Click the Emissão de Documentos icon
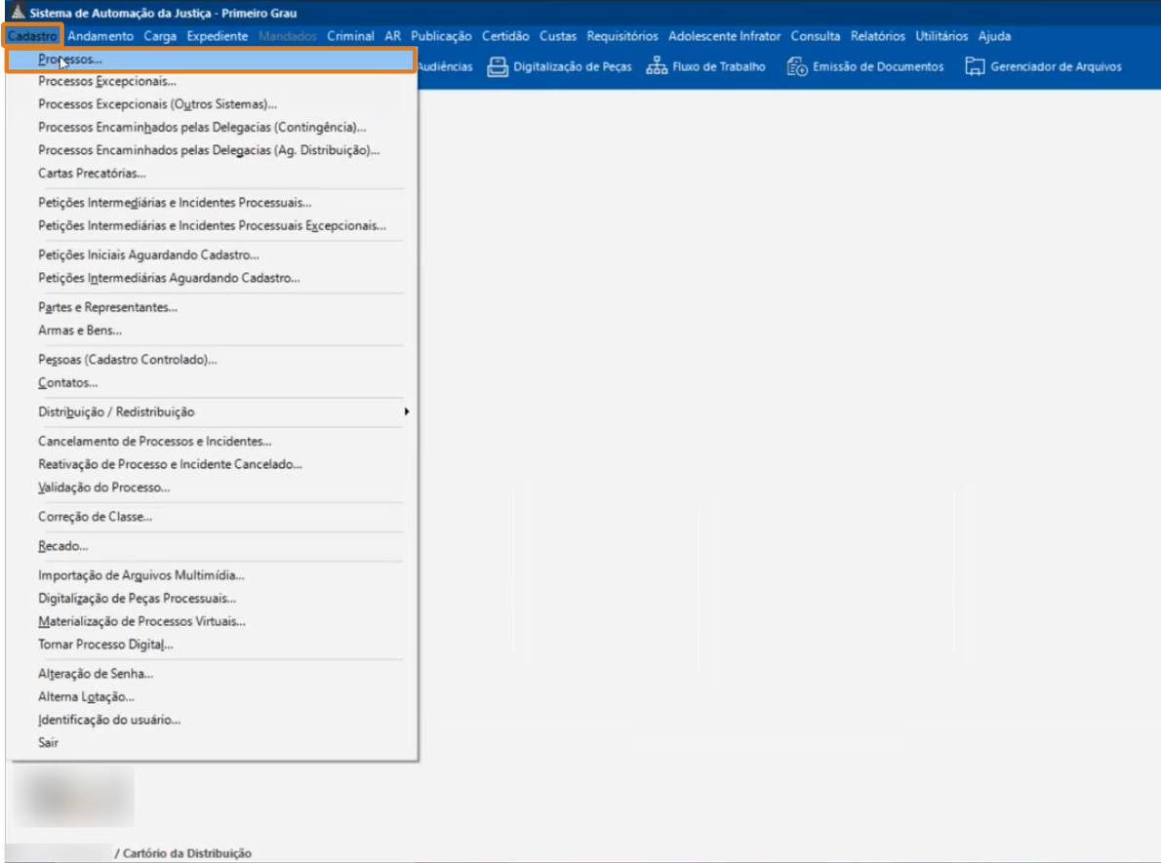The height and width of the screenshot is (863, 1161). click(797, 66)
